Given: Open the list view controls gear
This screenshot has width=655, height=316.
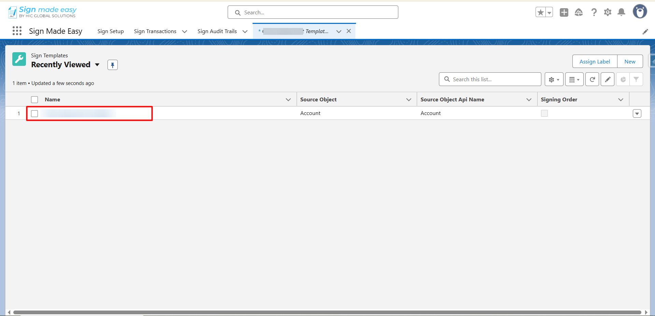Looking at the screenshot, I should click(554, 79).
